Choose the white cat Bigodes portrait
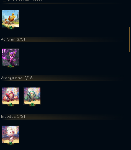The image size is (131, 150). pos(11,134)
